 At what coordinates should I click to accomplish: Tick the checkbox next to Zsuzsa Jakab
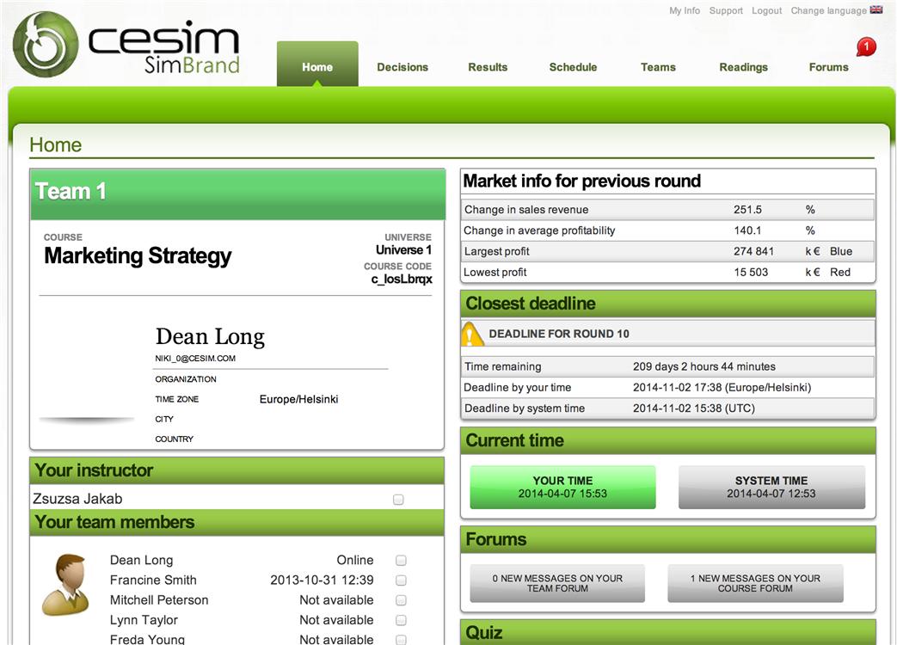pos(399,500)
